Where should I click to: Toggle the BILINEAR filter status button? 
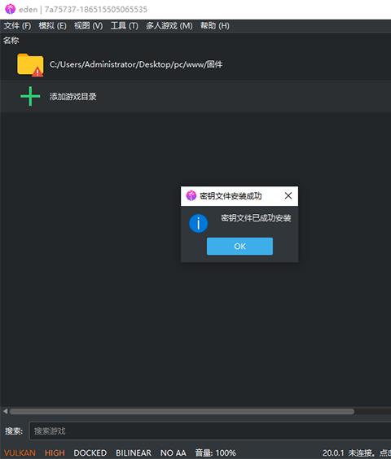134,452
